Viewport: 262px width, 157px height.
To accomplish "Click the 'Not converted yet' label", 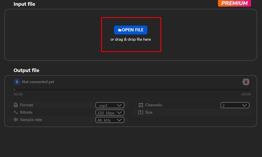I will [38, 82].
